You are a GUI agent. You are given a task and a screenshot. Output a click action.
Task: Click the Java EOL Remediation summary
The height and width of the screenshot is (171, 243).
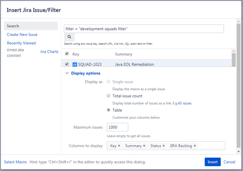(134, 64)
